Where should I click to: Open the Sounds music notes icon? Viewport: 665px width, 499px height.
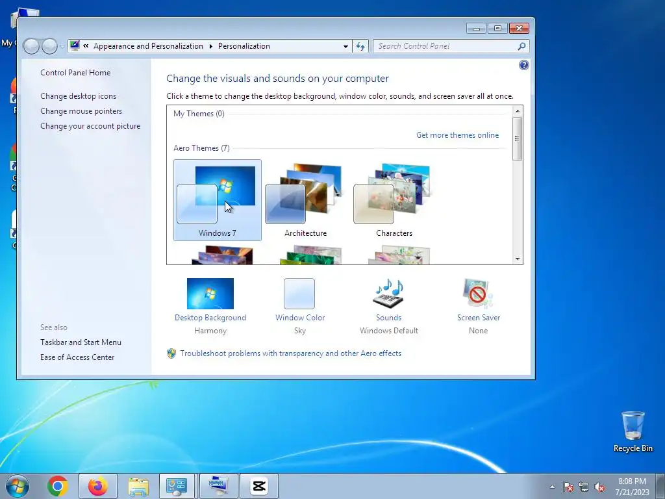click(388, 293)
